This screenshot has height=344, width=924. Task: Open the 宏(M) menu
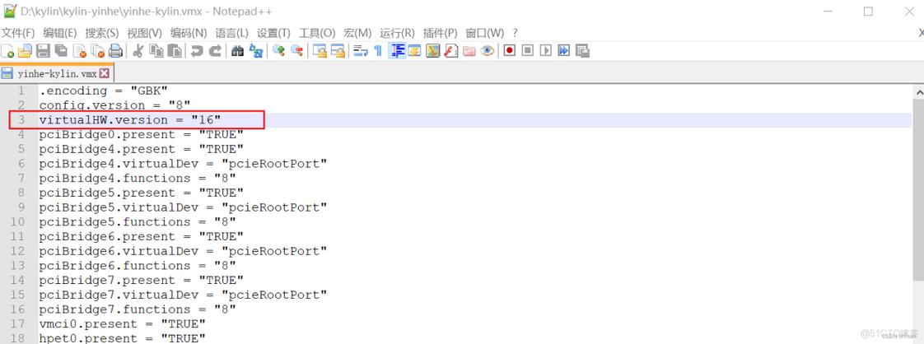click(x=357, y=33)
